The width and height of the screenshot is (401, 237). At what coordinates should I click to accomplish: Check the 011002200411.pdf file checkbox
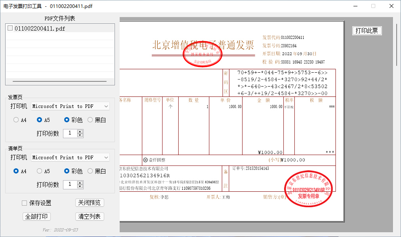point(10,28)
